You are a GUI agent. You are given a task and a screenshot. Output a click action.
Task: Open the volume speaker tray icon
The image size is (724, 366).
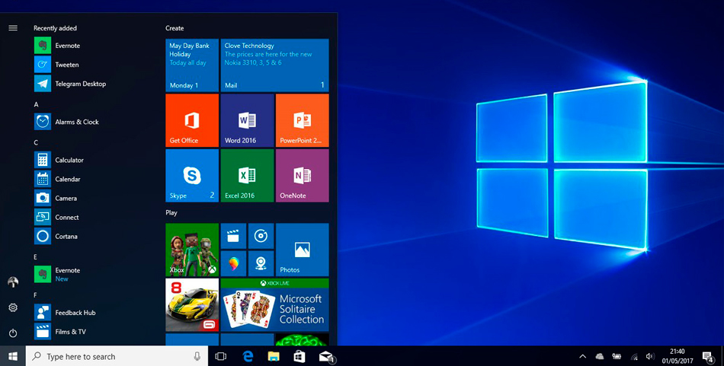click(650, 356)
